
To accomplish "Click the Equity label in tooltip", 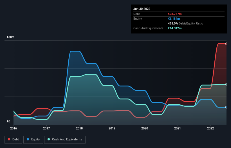I will 138,19.
